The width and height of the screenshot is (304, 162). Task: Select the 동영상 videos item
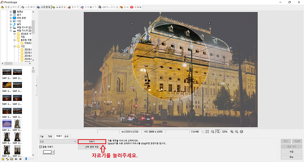tap(20, 12)
